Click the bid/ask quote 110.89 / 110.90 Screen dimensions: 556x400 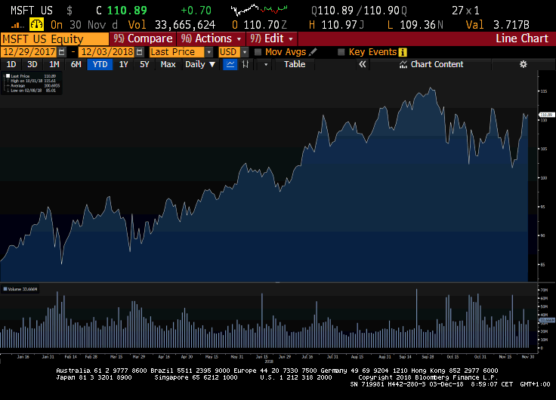coord(359,11)
